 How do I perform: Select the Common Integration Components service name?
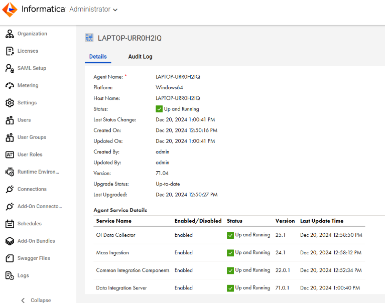tap(133, 270)
